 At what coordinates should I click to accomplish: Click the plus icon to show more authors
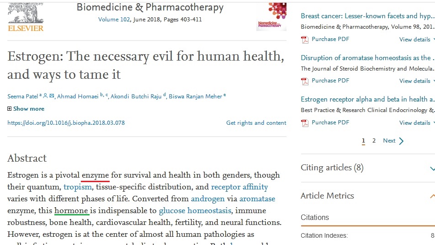[10, 109]
